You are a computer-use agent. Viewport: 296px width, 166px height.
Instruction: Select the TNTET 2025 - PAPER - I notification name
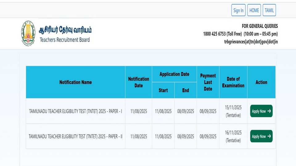click(76, 111)
